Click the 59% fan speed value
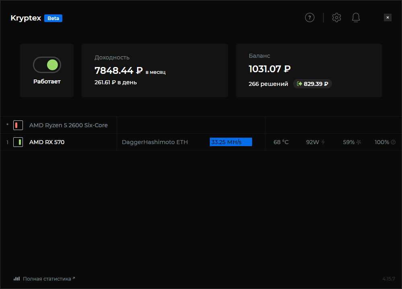 point(349,142)
